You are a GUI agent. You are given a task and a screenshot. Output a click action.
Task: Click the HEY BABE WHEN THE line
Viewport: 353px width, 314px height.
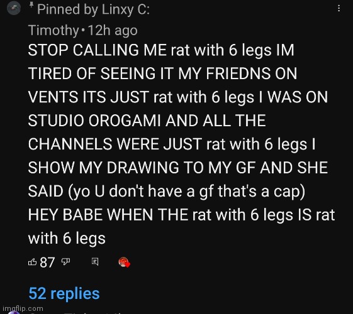click(x=181, y=215)
